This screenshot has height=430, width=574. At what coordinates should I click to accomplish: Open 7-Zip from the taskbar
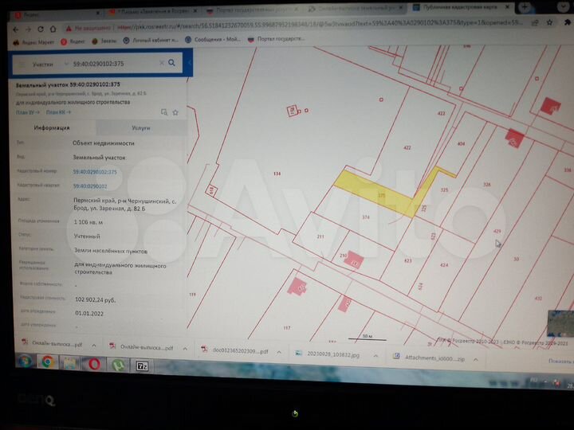point(142,365)
